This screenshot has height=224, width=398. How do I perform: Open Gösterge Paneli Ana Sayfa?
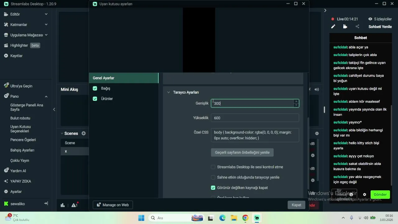27,107
